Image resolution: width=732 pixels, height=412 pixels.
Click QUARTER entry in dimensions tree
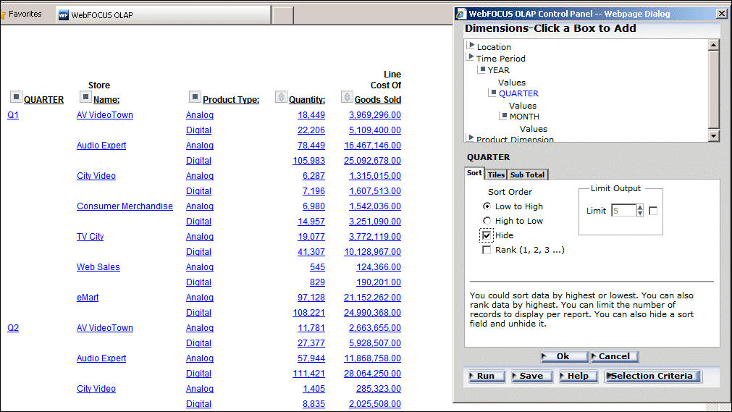[x=518, y=93]
